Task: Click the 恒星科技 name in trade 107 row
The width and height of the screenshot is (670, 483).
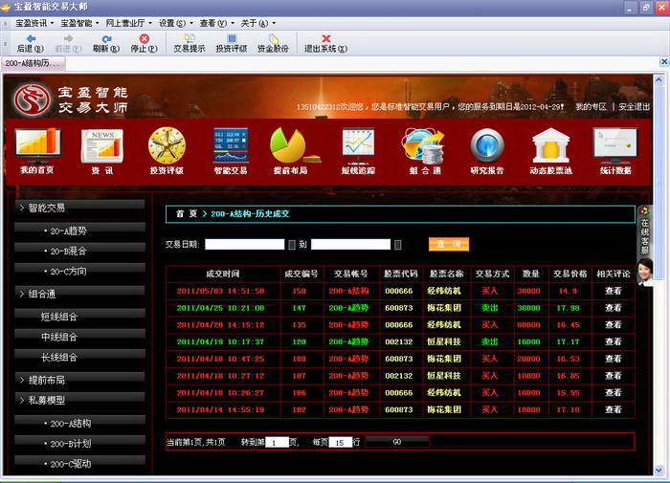Action: (444, 376)
